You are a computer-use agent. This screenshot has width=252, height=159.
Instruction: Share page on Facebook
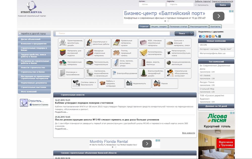(200, 36)
